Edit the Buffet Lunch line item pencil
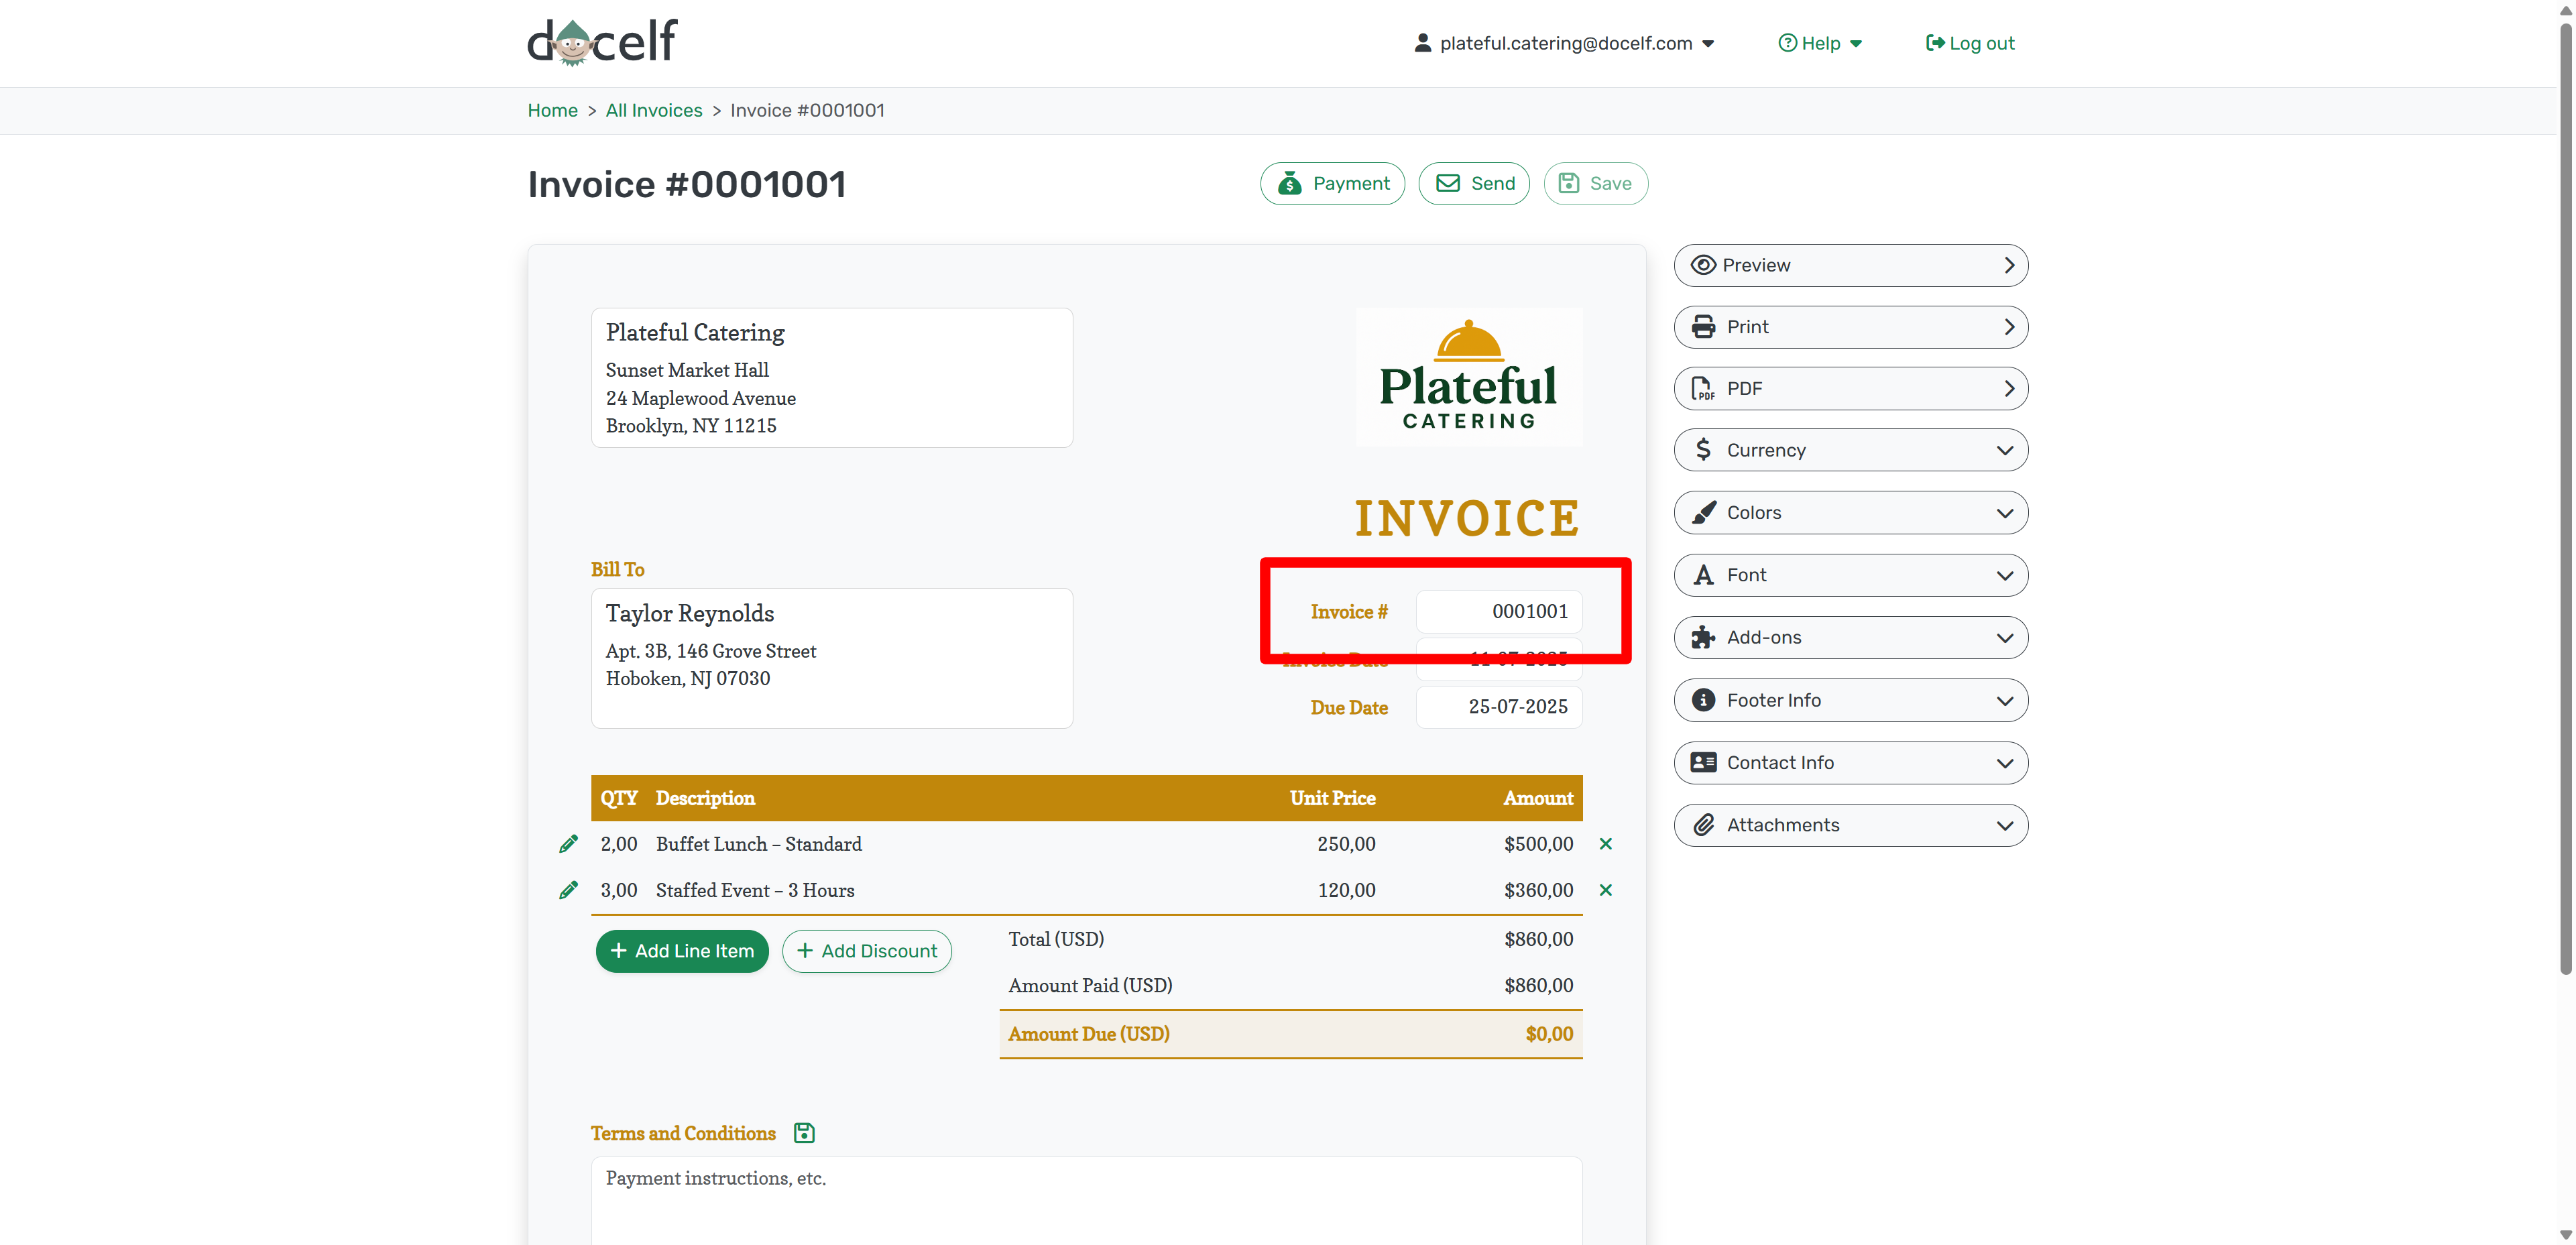Viewport: 2576px width, 1245px height. pos(568,844)
